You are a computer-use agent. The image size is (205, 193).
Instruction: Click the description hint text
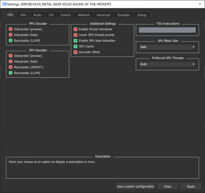coord(52,162)
